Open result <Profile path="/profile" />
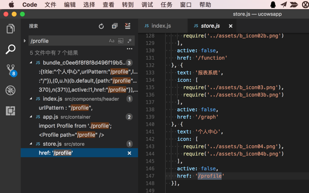This screenshot has width=309, height=193. [x=72, y=135]
